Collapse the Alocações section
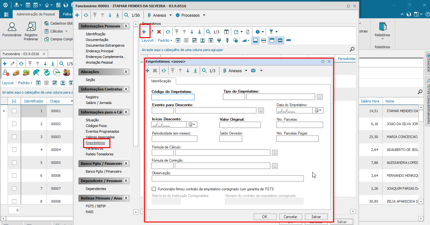Screen dimensions: 430x225 coord(126,72)
